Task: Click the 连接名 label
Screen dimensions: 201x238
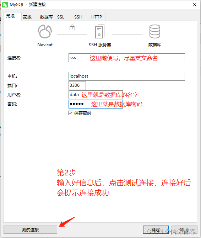Action: (x=15, y=58)
